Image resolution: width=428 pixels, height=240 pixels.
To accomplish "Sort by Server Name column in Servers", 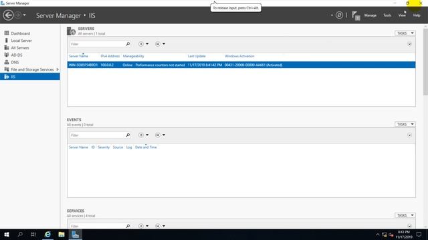I will 78,56.
